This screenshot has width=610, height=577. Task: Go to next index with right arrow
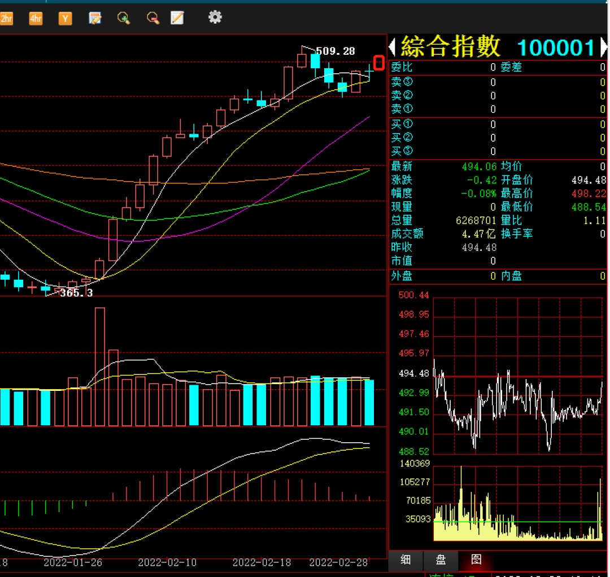pyautogui.click(x=603, y=47)
